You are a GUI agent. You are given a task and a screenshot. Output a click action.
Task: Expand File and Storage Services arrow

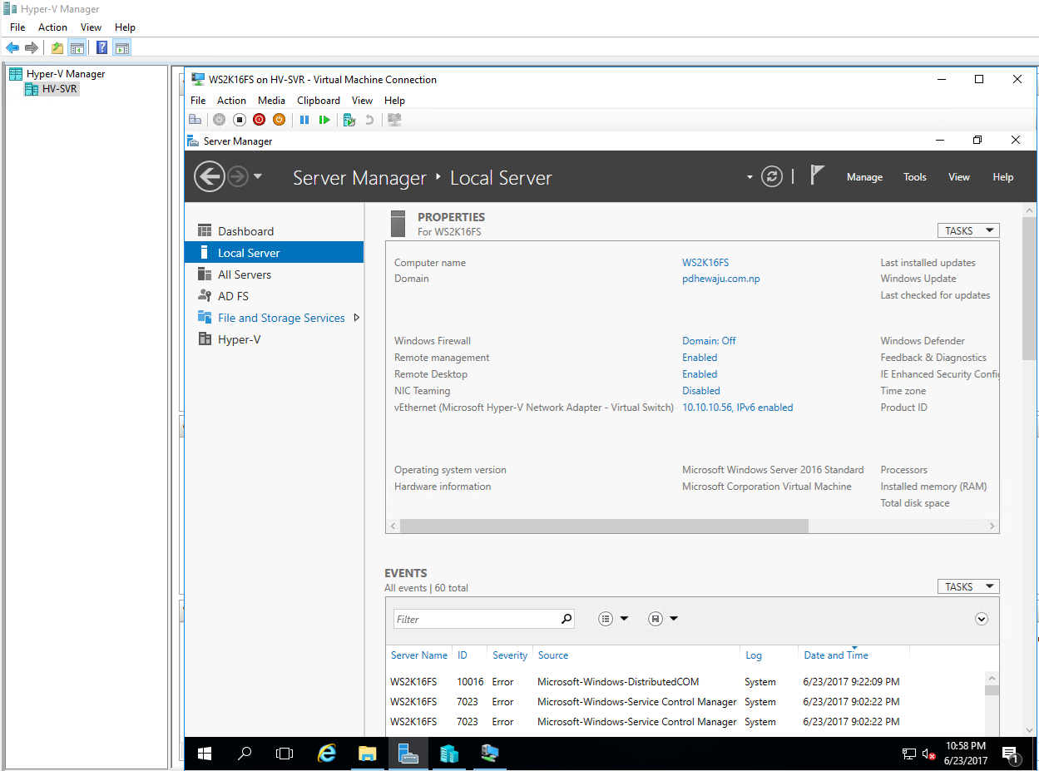coord(357,318)
